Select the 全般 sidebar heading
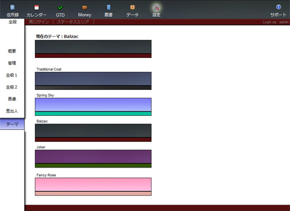 [13, 22]
